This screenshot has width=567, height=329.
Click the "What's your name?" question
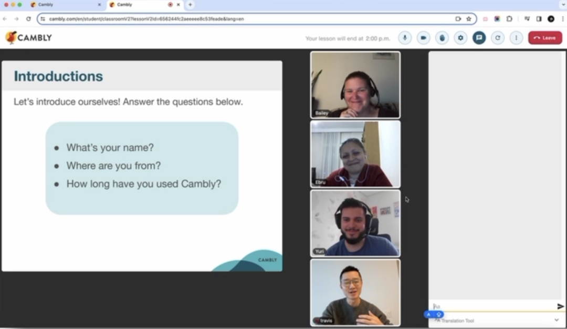[x=110, y=148]
